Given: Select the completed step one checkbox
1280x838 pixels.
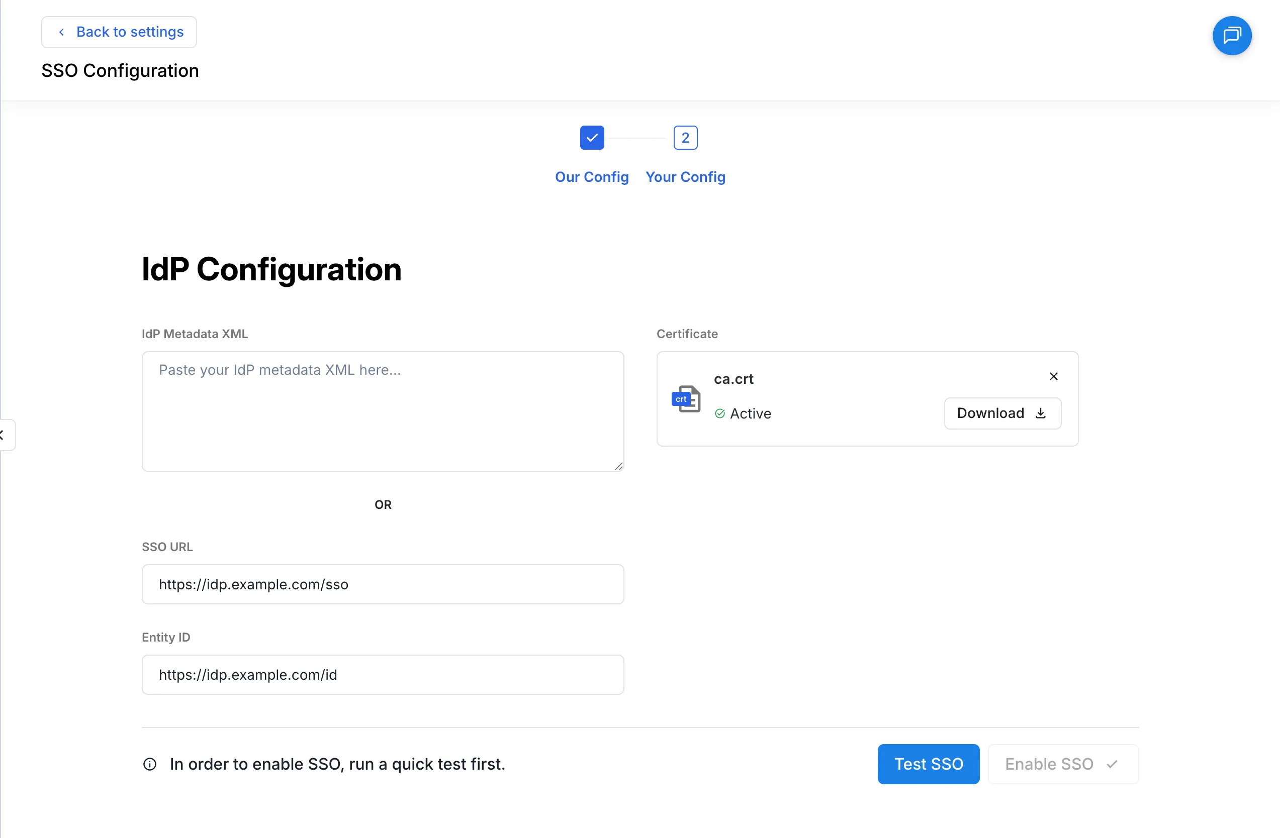Looking at the screenshot, I should [592, 138].
